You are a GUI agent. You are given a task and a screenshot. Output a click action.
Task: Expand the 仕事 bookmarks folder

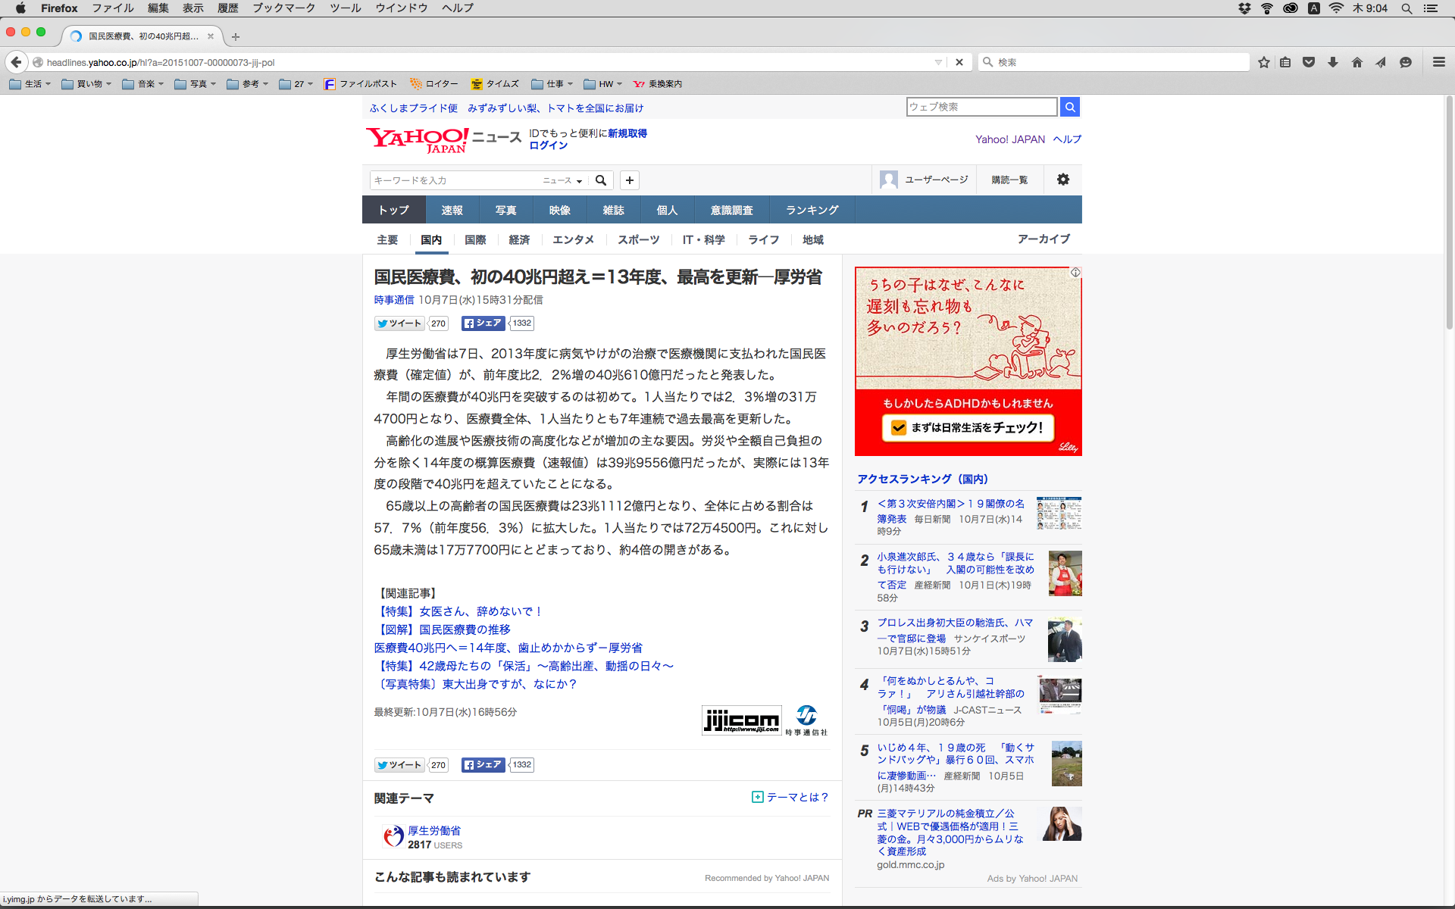click(552, 84)
